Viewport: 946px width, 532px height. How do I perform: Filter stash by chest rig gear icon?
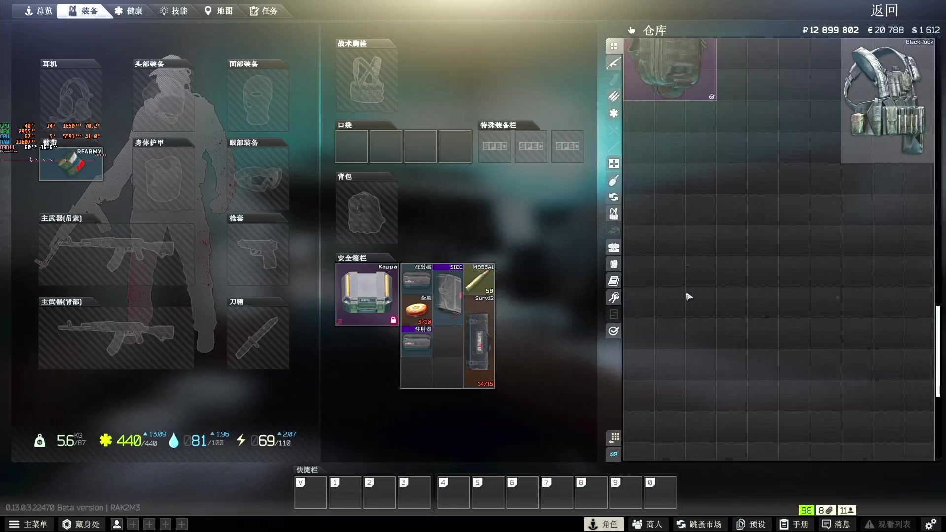613,214
